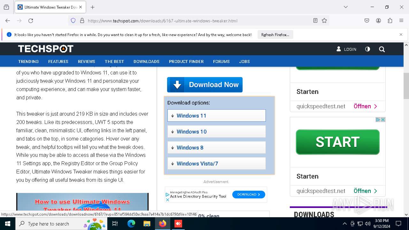Screen dimensions: 409x230
Task: Toggle TechSpot dark mode
Action: tap(367, 49)
